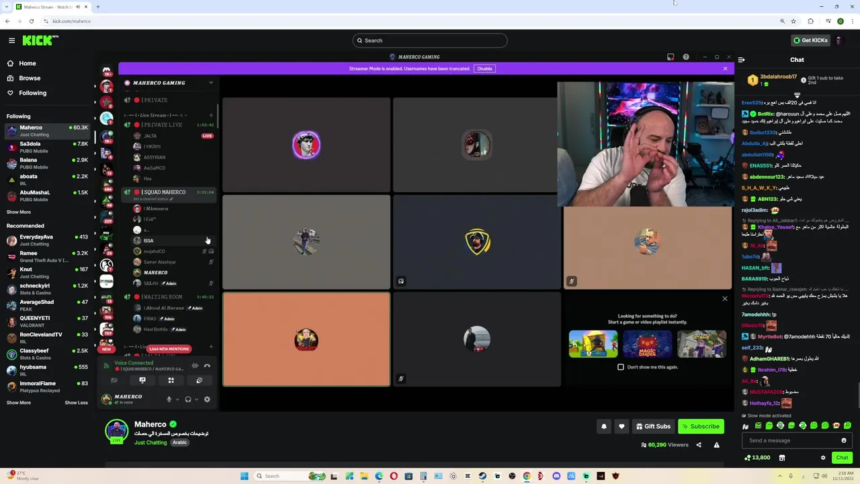Share your screen in Discord
Image resolution: width=860 pixels, height=484 pixels.
point(142,380)
